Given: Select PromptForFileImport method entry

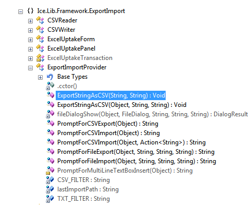Looking at the screenshot, I should click(x=136, y=161).
